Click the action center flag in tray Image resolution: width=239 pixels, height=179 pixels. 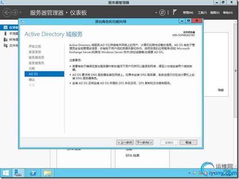194,173
